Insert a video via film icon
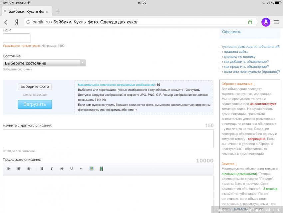The height and width of the screenshot is (213, 283). [101, 169]
